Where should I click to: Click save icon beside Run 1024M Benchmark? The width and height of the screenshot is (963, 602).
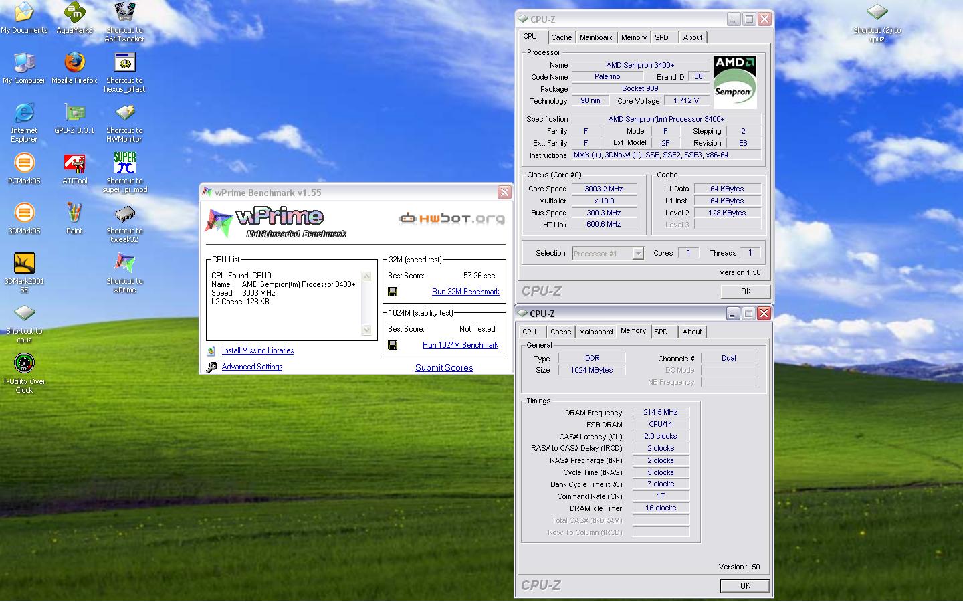pyautogui.click(x=393, y=345)
